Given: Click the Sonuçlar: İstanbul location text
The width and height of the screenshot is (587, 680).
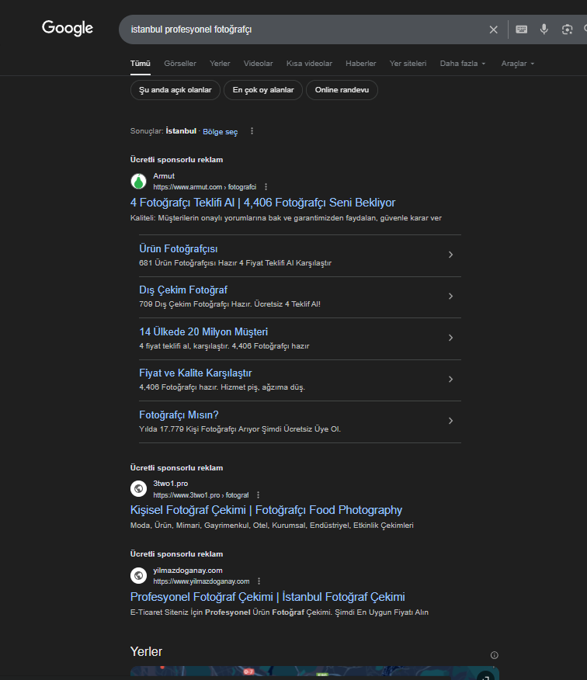Looking at the screenshot, I should 163,131.
